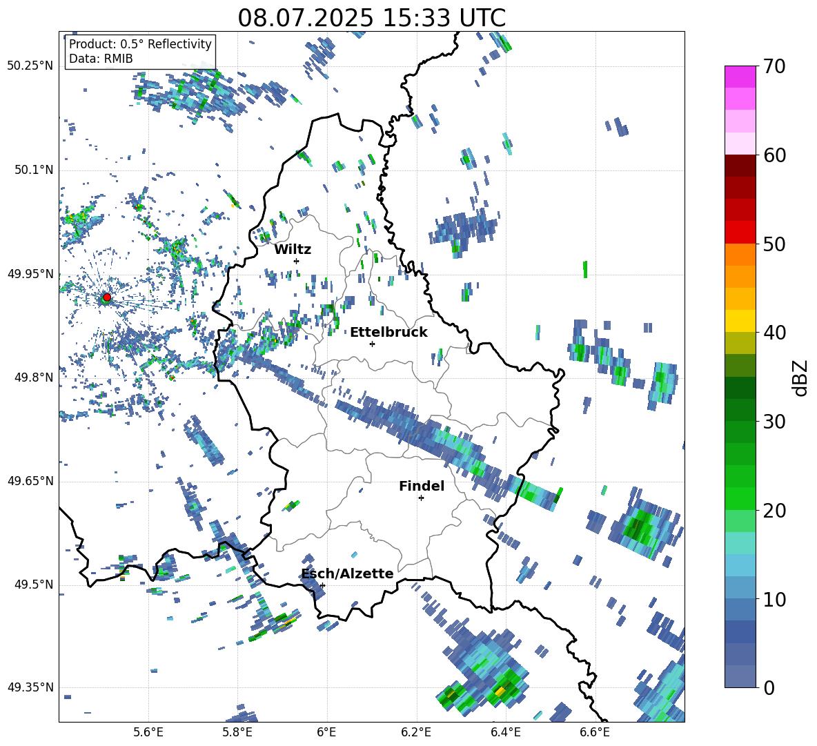Click the yellow colorbar segment near 40
This screenshot has width=817, height=746.
(740, 321)
